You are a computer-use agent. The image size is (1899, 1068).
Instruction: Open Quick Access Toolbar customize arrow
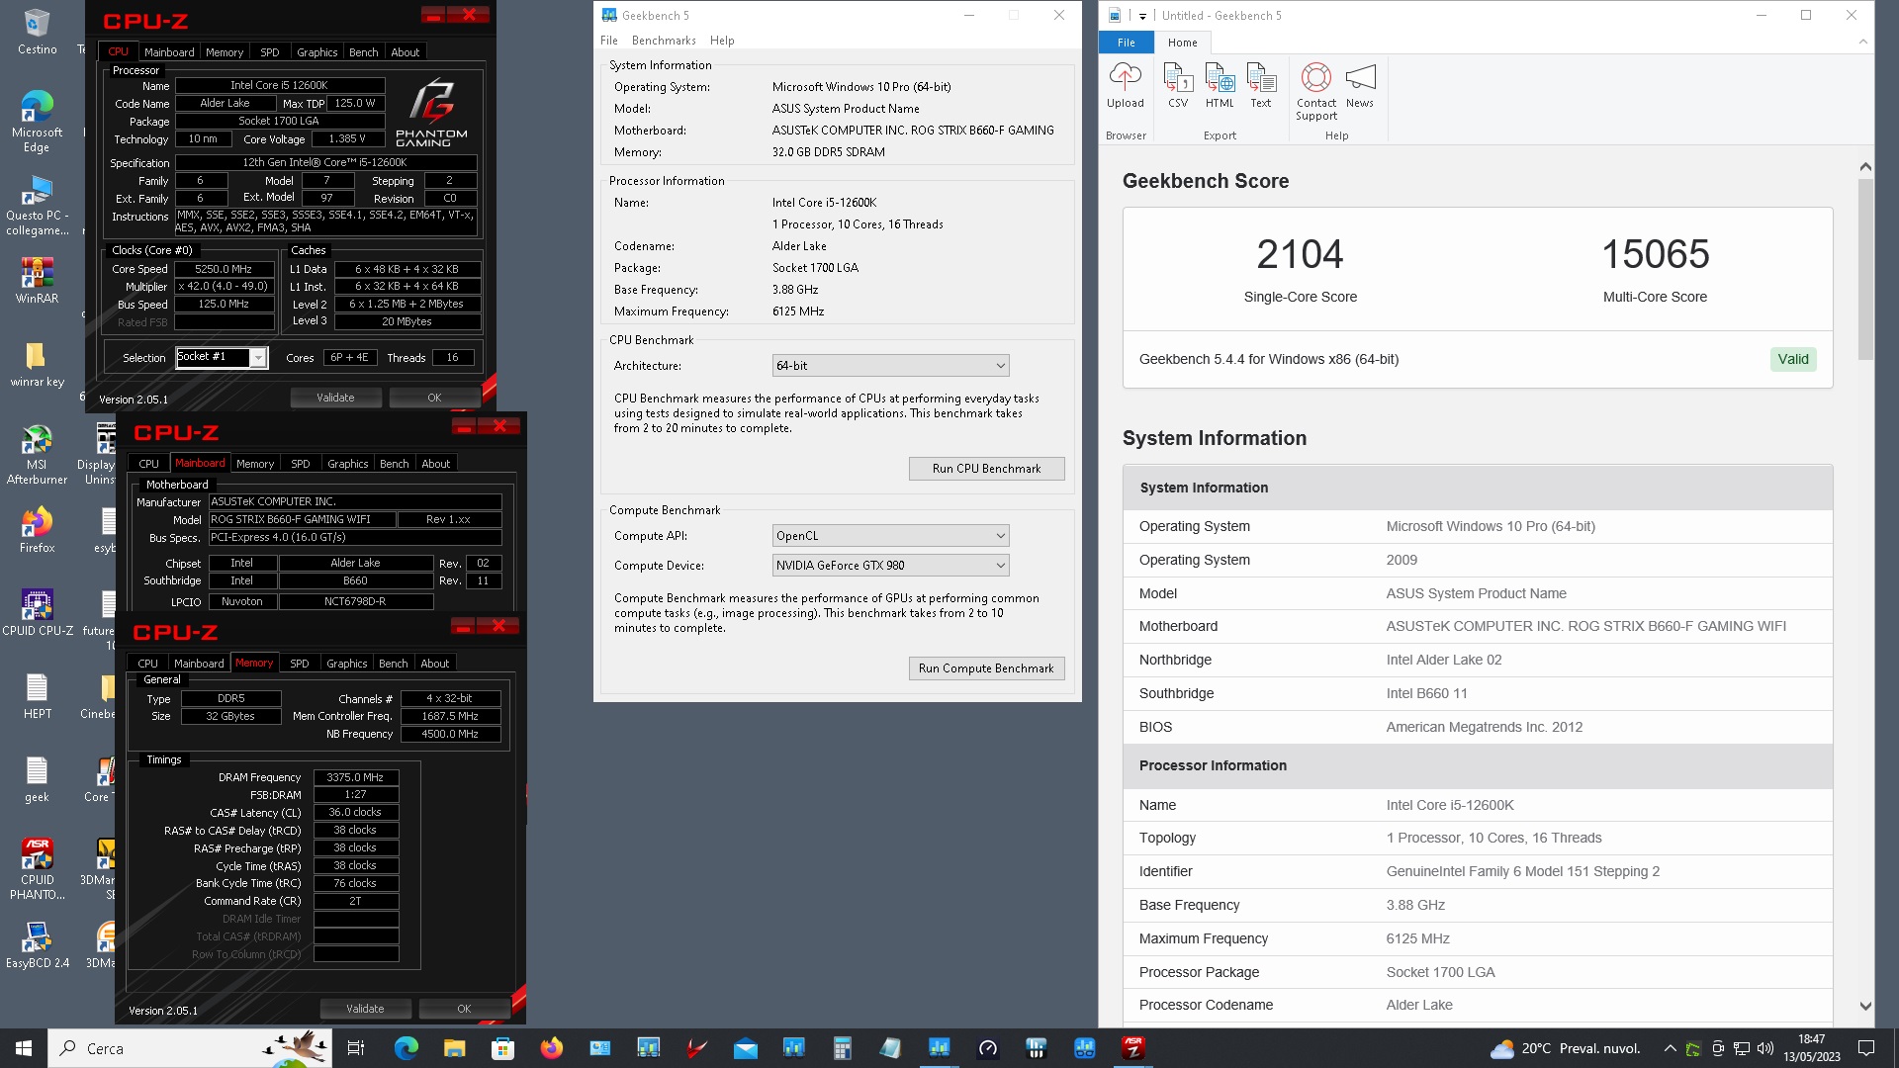1141,16
